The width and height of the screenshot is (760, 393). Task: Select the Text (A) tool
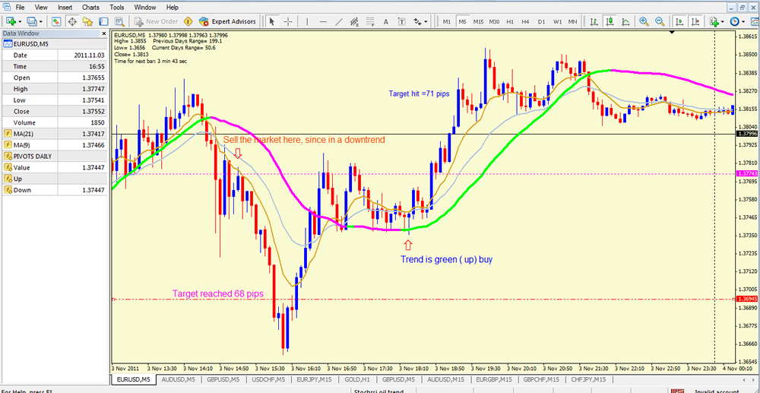386,21
